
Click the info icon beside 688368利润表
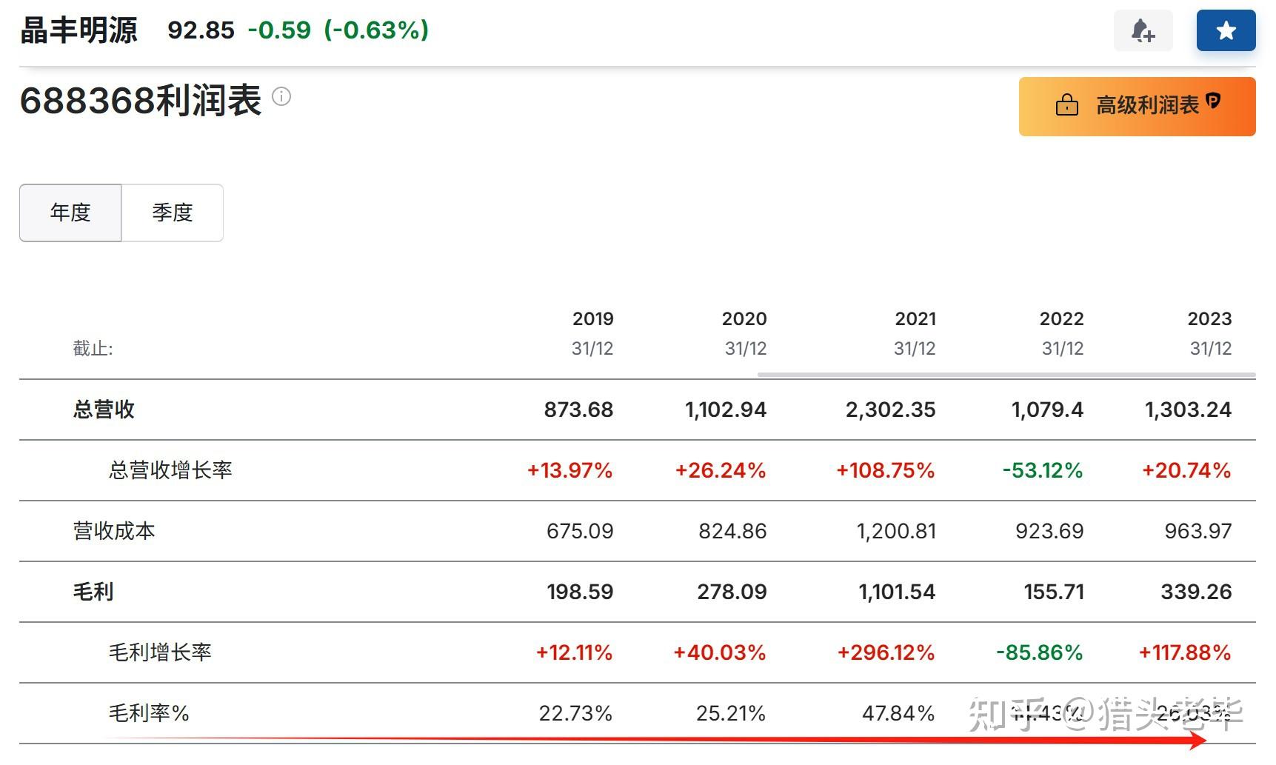[281, 96]
